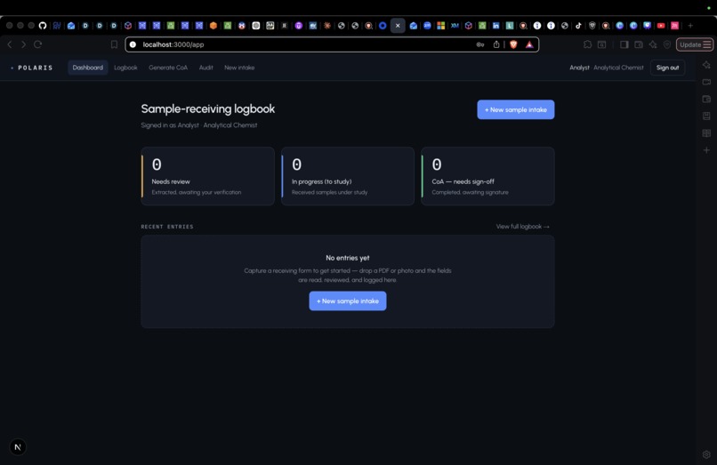Image resolution: width=717 pixels, height=465 pixels.
Task: Close the current active browser tab
Action: pyautogui.click(x=398, y=26)
